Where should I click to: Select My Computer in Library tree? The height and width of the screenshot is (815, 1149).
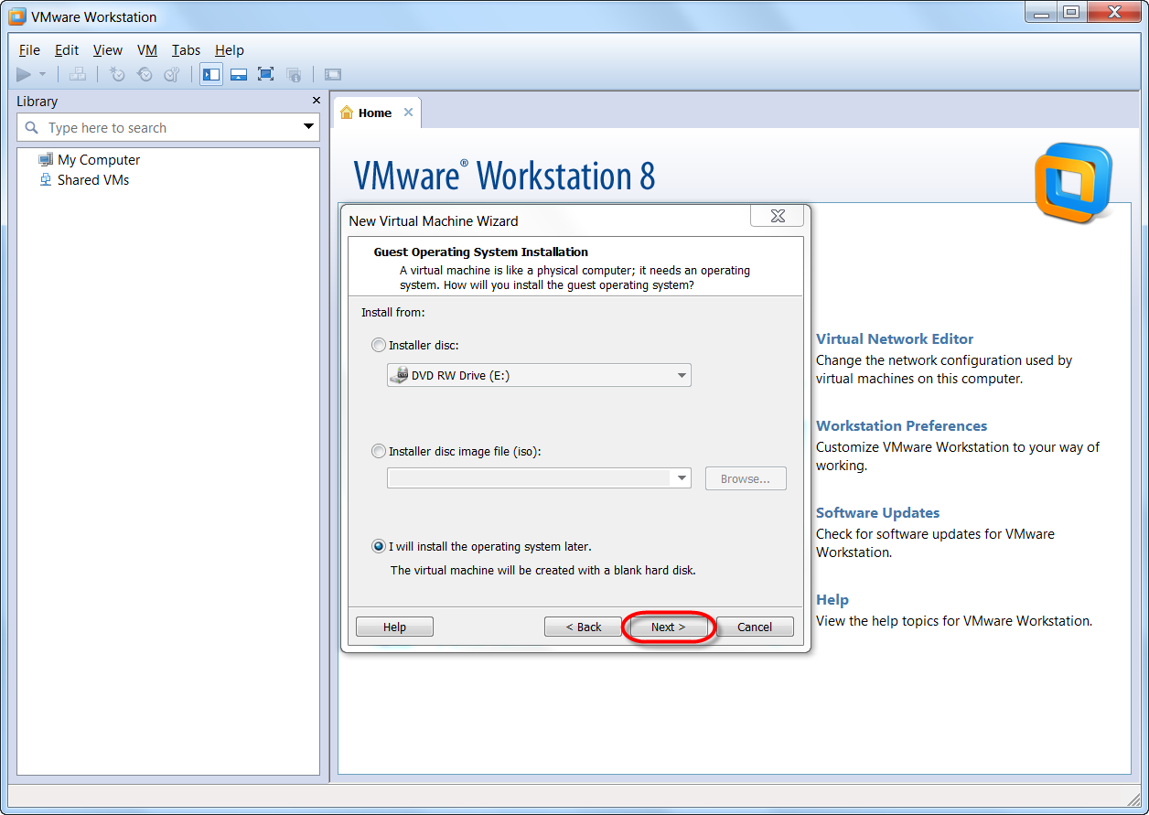point(98,159)
